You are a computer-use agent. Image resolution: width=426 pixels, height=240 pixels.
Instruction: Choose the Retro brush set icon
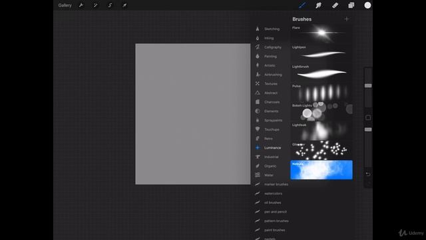click(x=258, y=139)
